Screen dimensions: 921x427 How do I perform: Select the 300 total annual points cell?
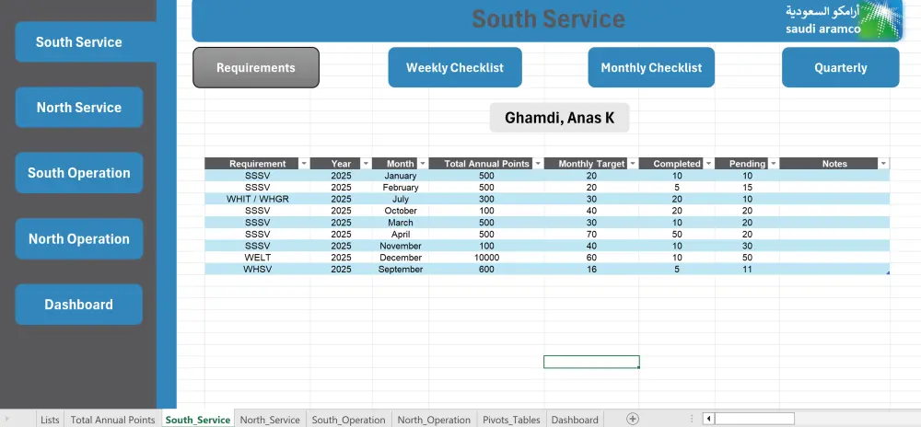click(x=486, y=199)
